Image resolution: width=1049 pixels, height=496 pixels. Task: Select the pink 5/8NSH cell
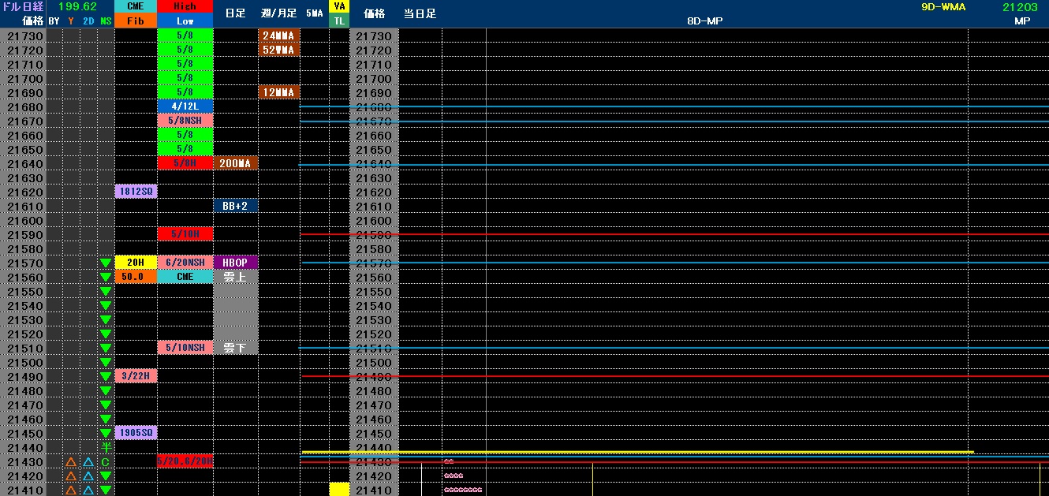(x=185, y=121)
